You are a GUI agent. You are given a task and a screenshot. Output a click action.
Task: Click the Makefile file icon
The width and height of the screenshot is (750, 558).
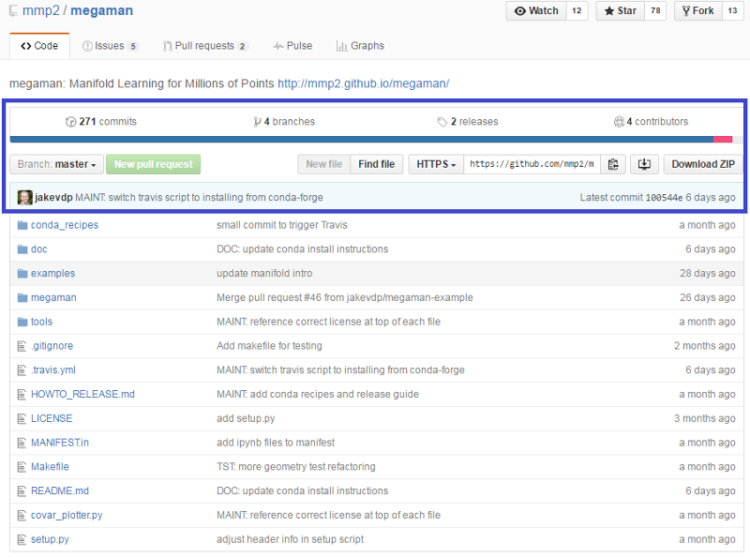point(22,467)
